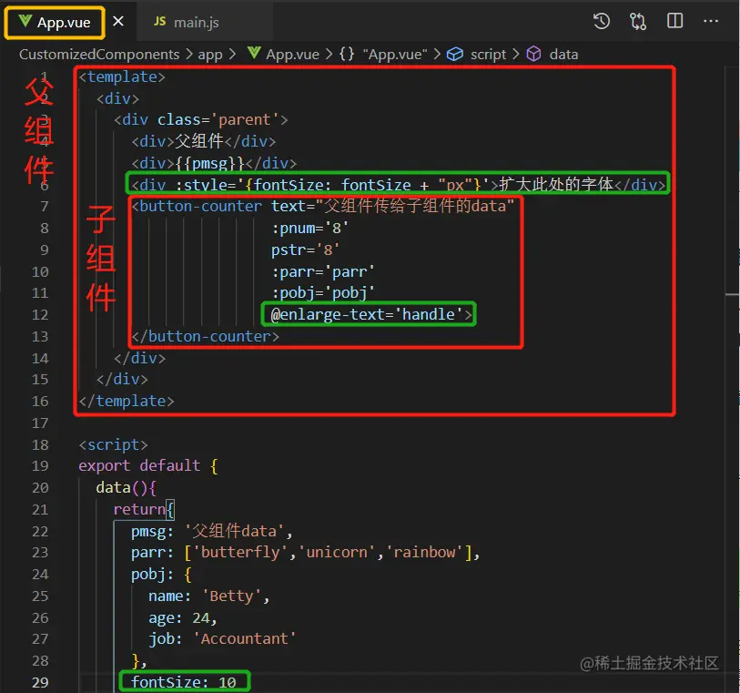Click the pmsg property line
740x693 pixels.
[212, 531]
